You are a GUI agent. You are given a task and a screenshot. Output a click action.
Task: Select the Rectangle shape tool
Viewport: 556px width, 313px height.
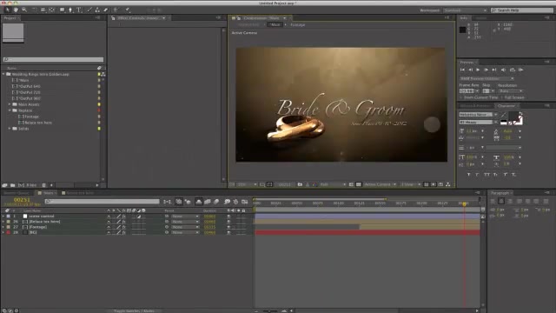(x=62, y=10)
